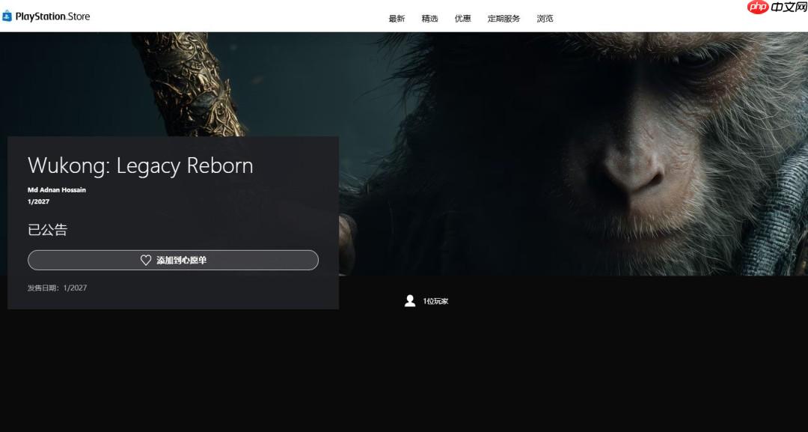Open the 定期服务 subscriptions menu
This screenshot has width=808, height=432.
click(504, 19)
